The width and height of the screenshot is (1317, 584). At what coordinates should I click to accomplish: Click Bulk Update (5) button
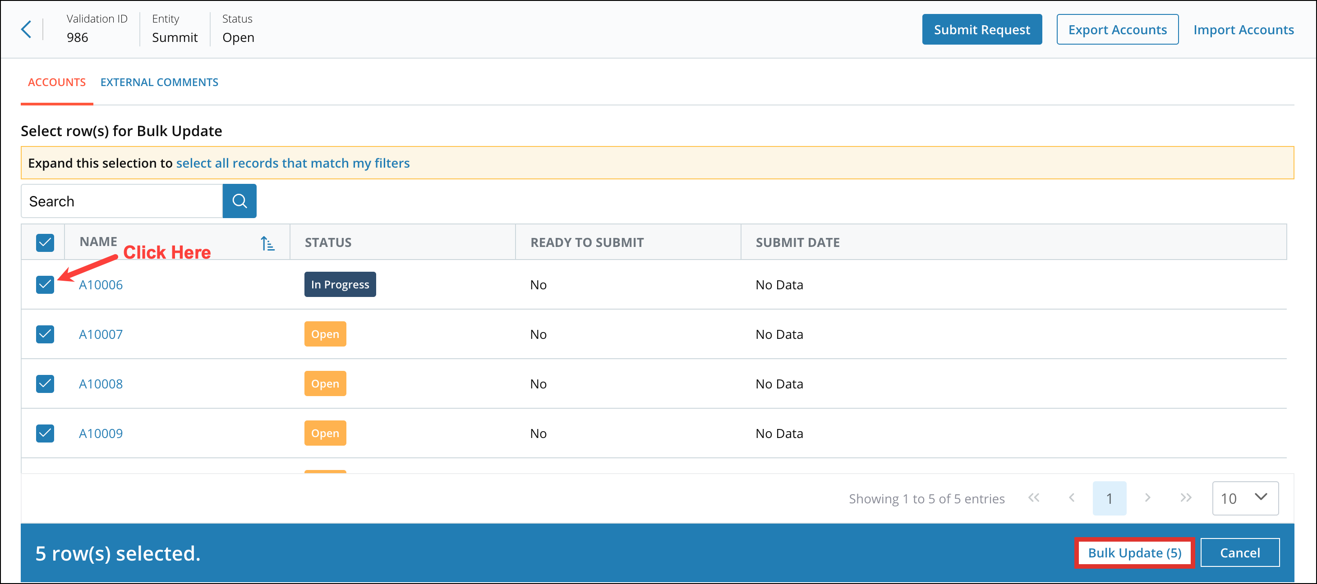pos(1134,552)
